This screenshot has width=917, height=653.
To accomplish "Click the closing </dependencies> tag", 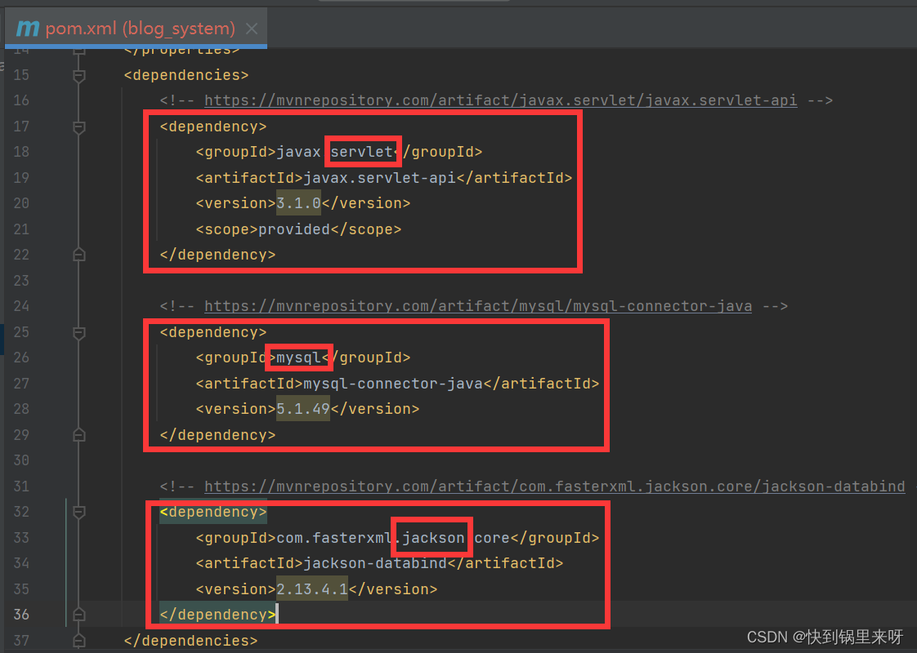I will [190, 641].
